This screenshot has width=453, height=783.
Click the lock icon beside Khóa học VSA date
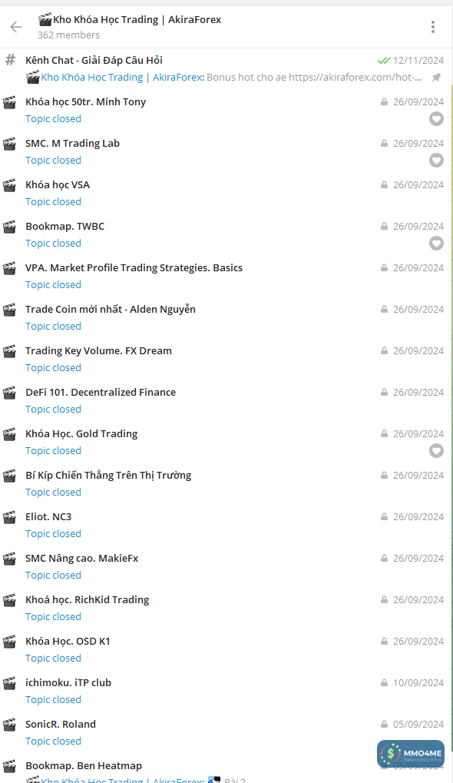point(384,184)
